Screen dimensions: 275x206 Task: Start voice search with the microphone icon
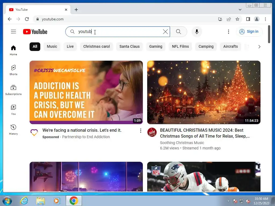click(197, 32)
